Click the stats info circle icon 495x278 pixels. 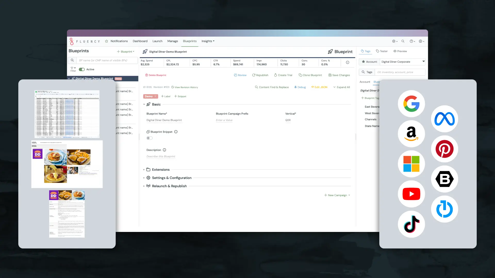click(348, 63)
